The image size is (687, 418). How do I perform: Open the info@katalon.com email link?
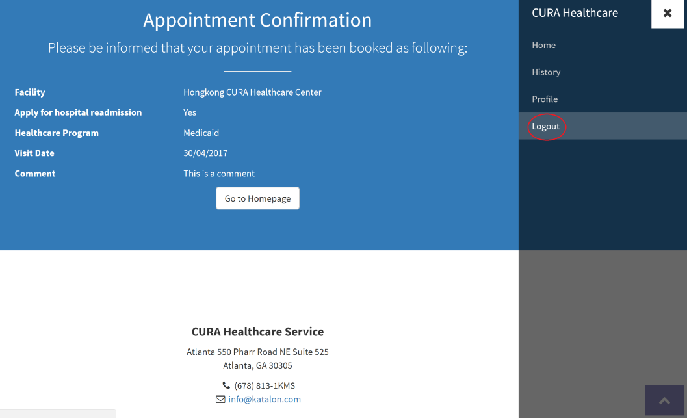(265, 399)
